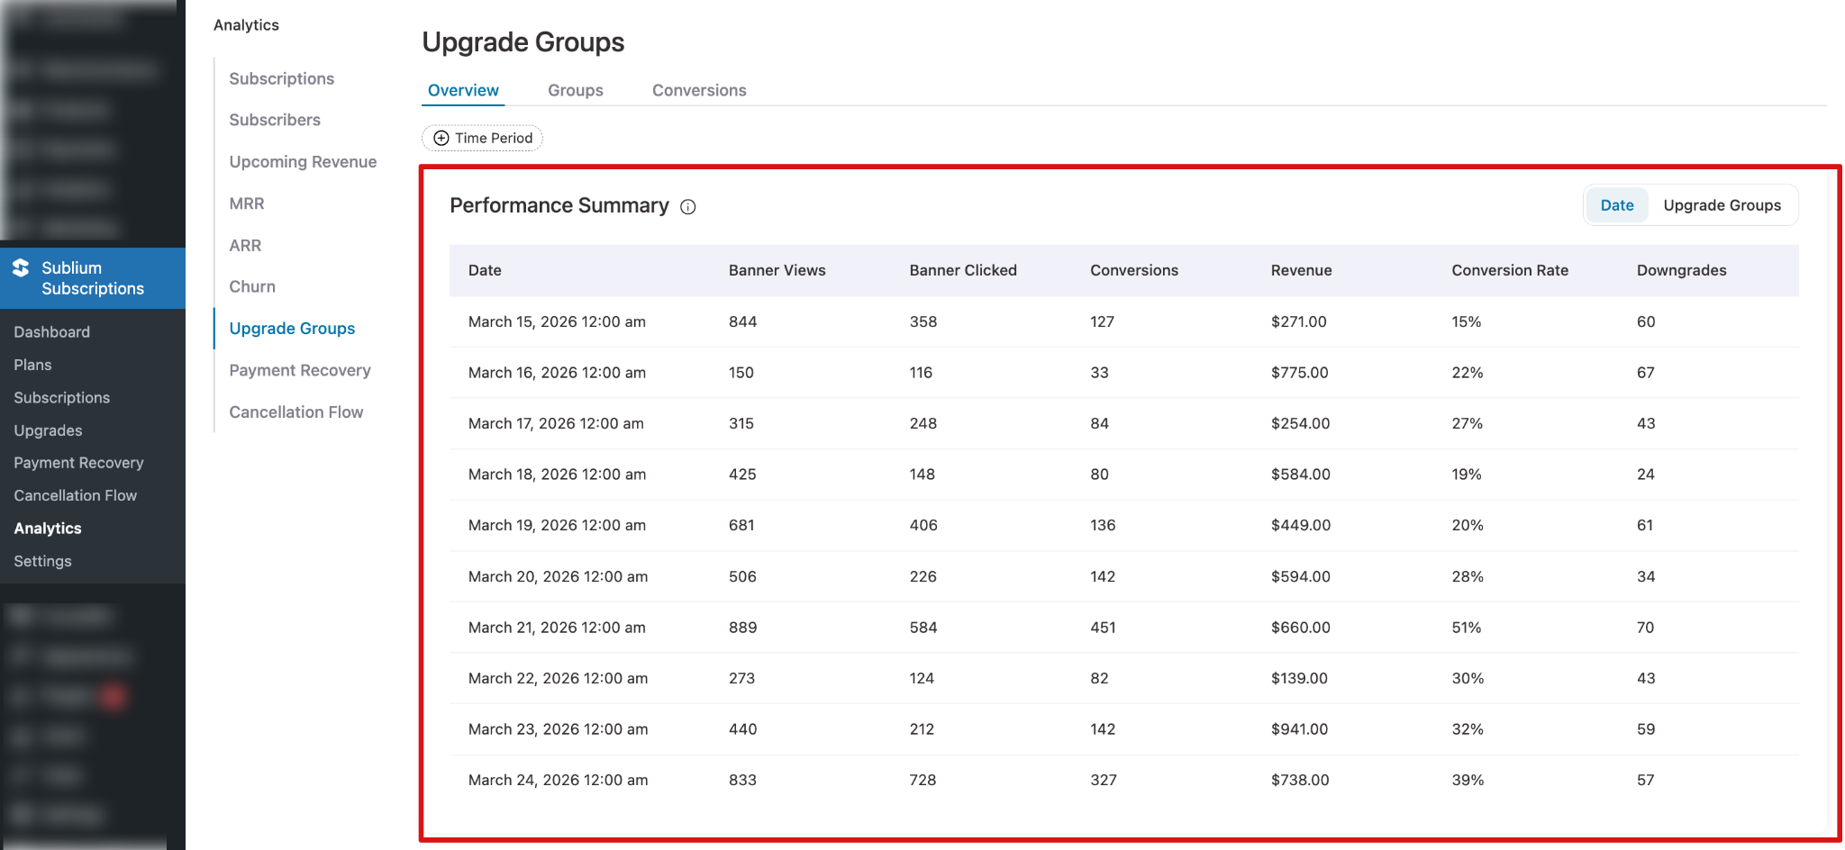Click the red notification badge in the admin sidebar
The width and height of the screenshot is (1845, 850).
[112, 696]
